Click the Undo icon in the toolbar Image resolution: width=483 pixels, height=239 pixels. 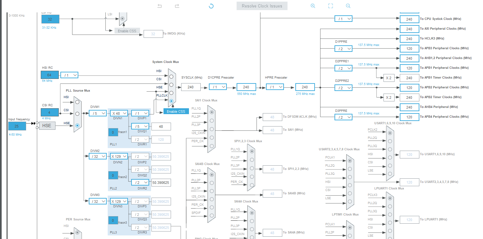click(x=159, y=6)
